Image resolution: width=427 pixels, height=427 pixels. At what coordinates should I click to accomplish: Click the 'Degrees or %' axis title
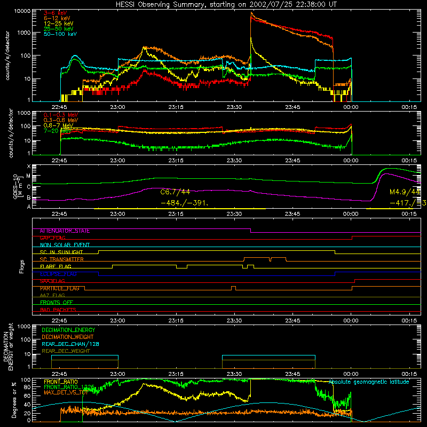point(14,400)
